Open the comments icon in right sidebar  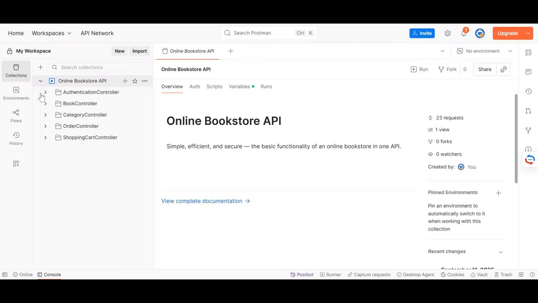[x=528, y=72]
